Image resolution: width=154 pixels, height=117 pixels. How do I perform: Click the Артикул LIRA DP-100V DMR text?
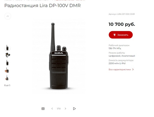point(122,14)
